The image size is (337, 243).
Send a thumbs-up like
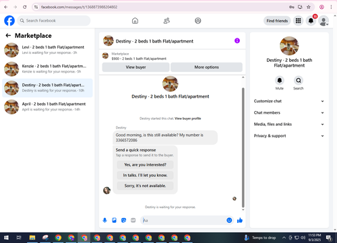[240, 220]
